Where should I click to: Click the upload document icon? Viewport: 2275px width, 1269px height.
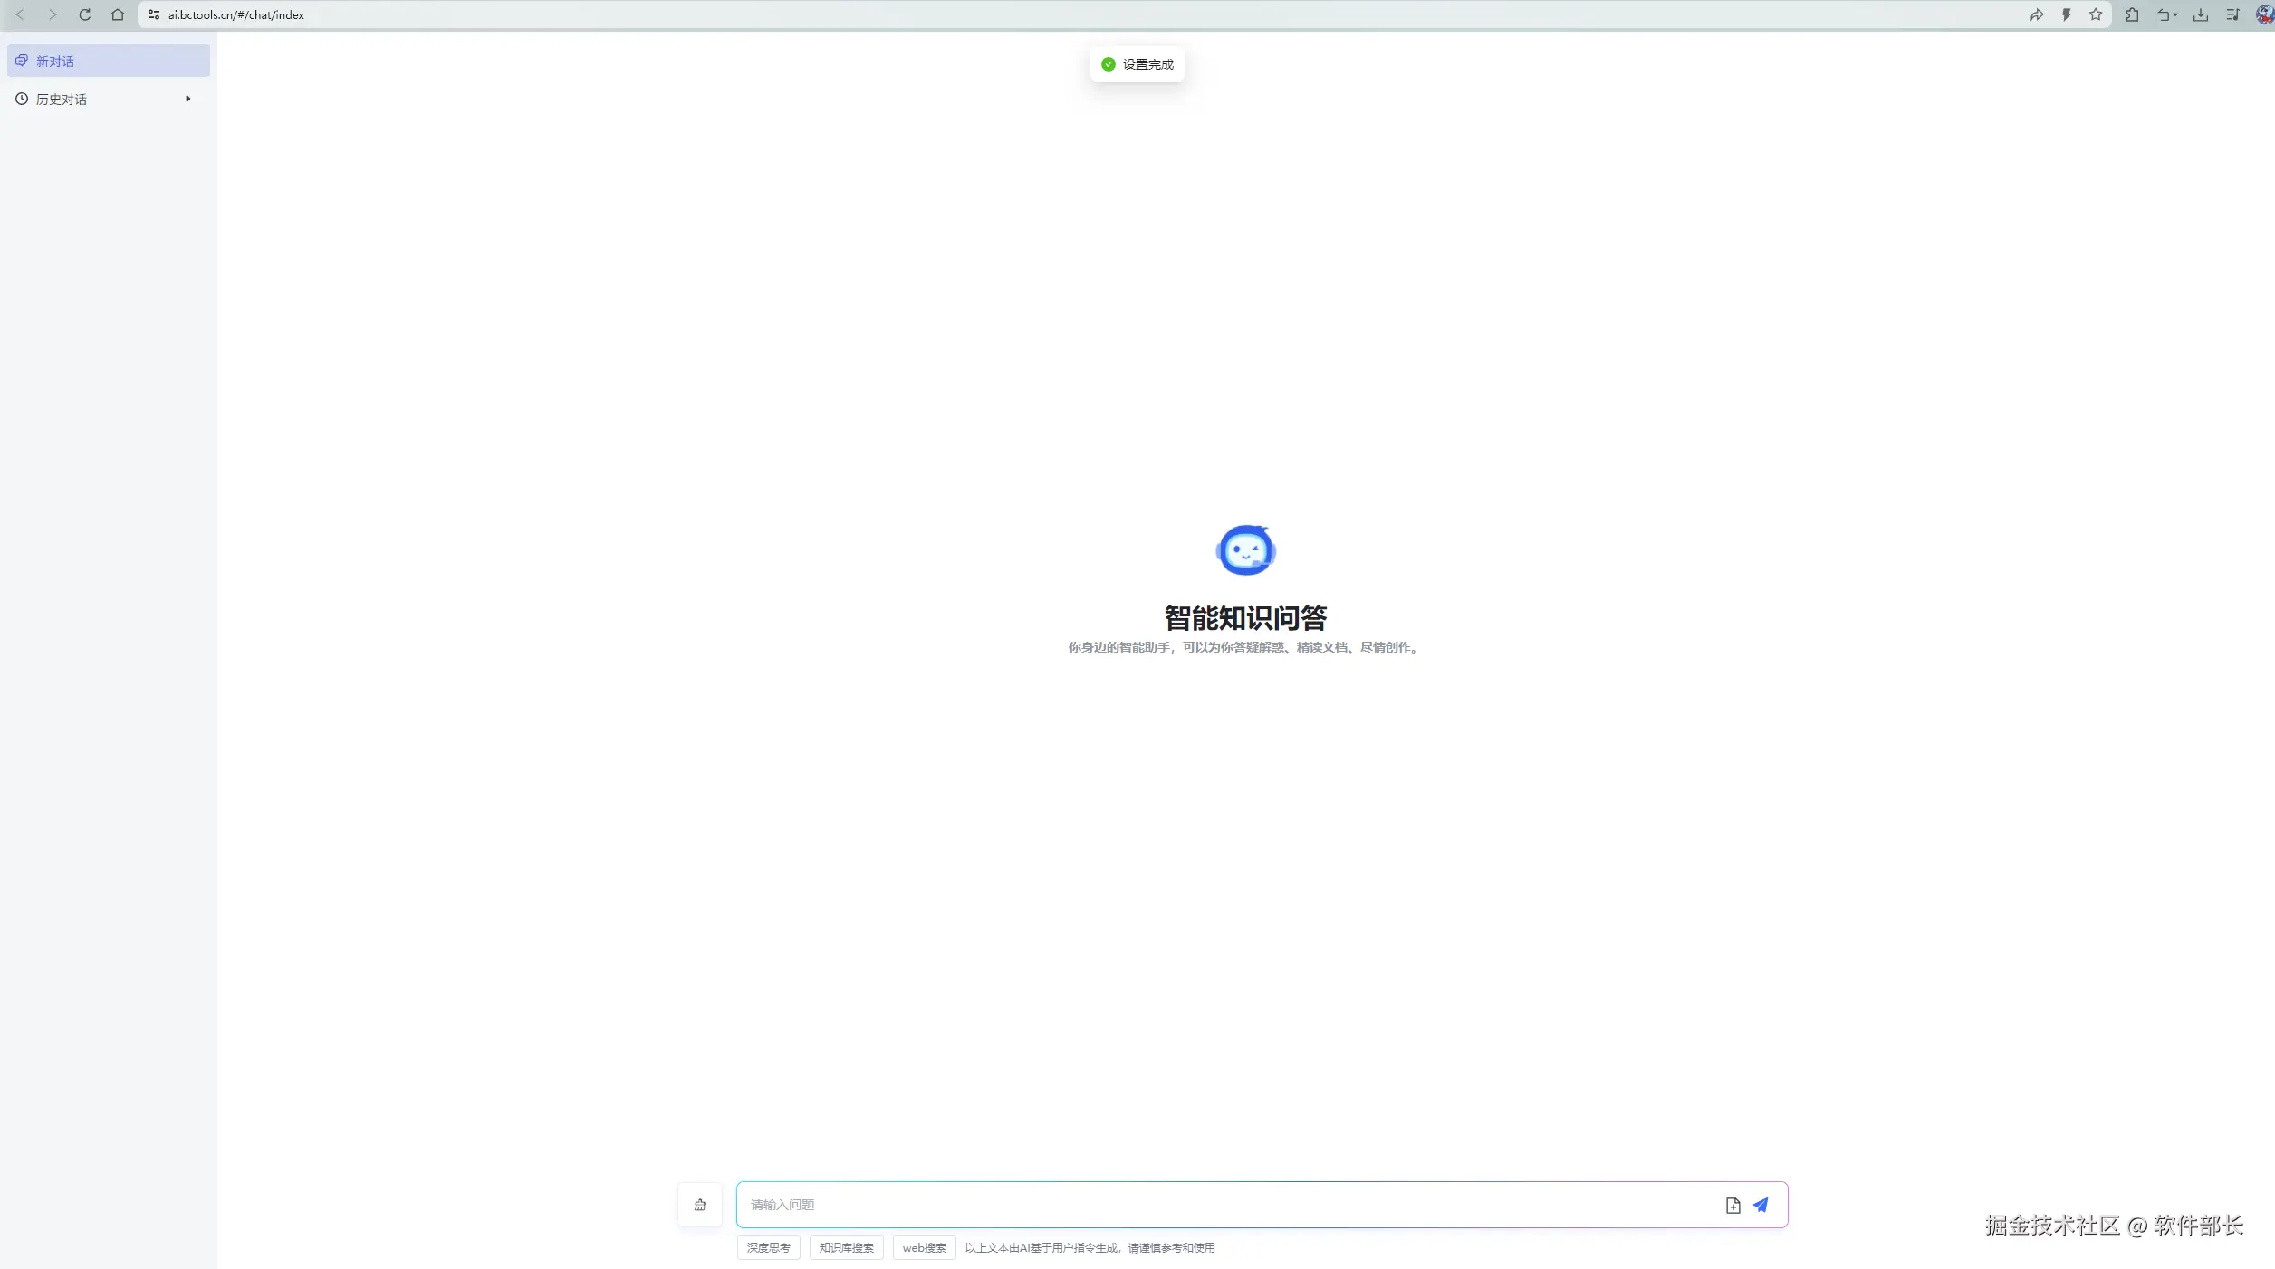(1733, 1205)
